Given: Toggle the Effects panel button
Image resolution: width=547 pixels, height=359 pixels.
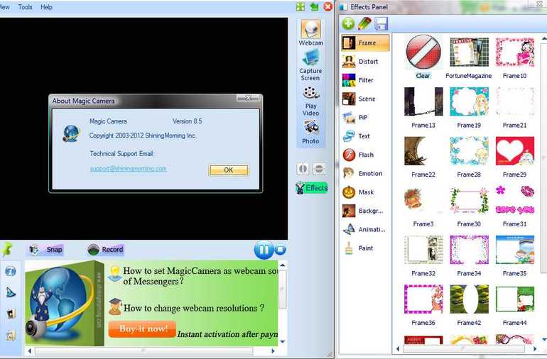Looking at the screenshot, I should tap(312, 188).
